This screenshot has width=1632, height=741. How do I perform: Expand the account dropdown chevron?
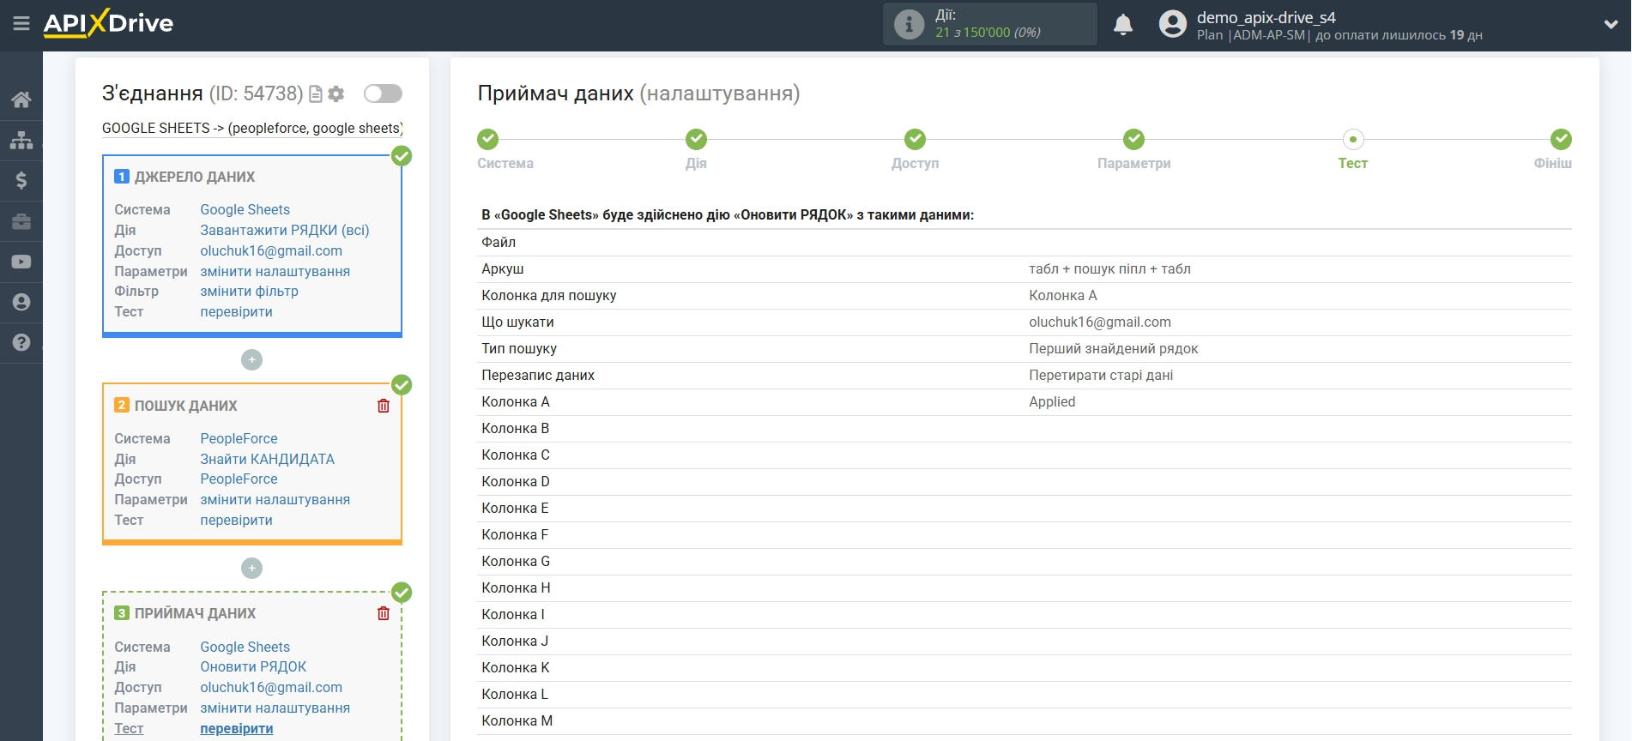click(1611, 25)
